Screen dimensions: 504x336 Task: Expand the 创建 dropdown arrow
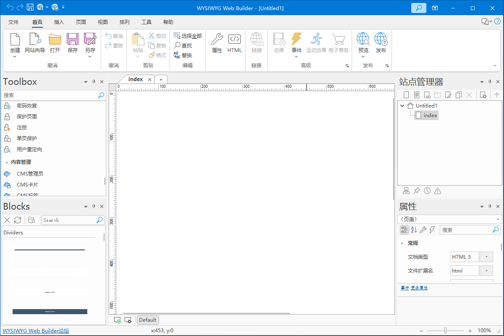[x=15, y=57]
